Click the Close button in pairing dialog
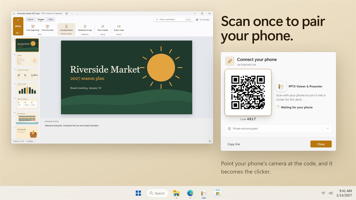356x200 pixels. (x=321, y=144)
